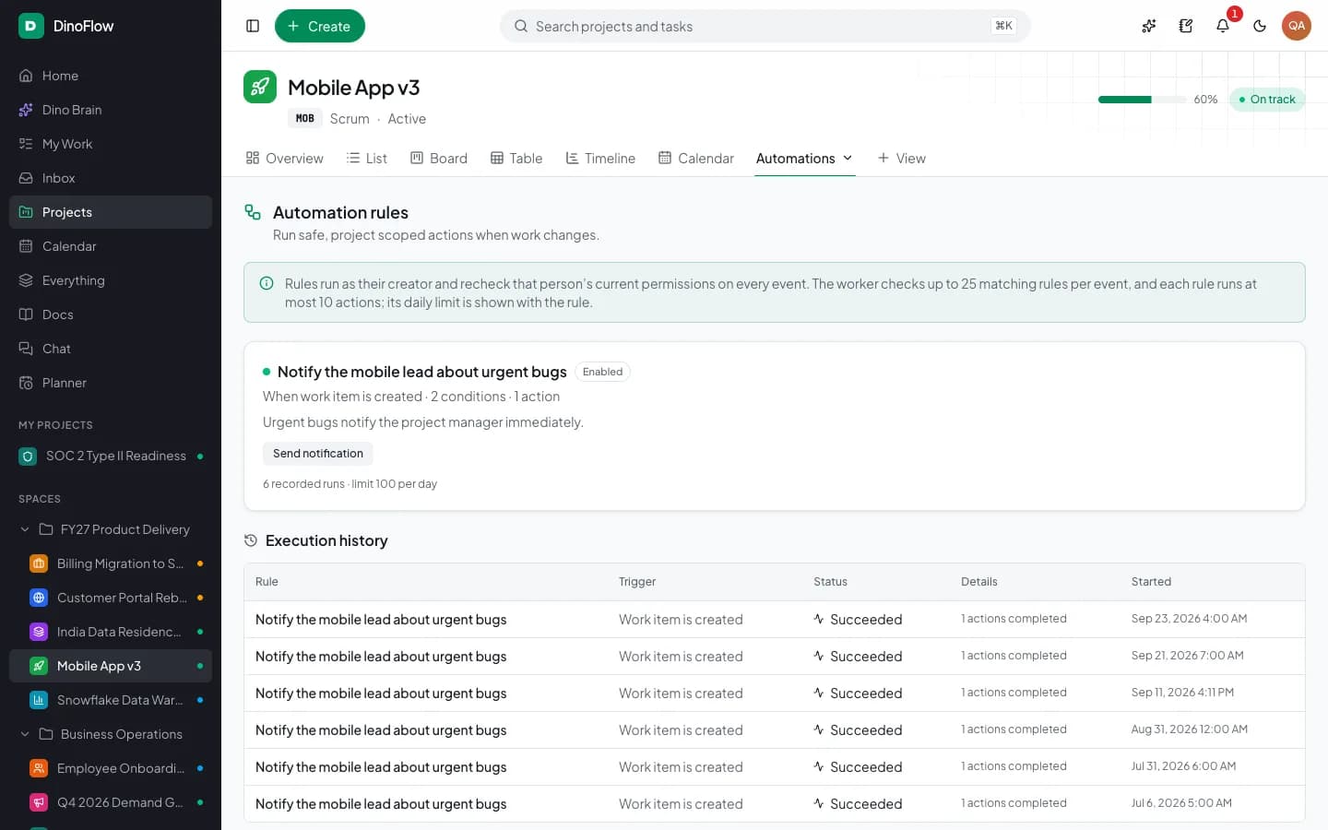Open the run started Sep 11, 2026 4:11 PM
The width and height of the screenshot is (1328, 830).
[x=775, y=693]
